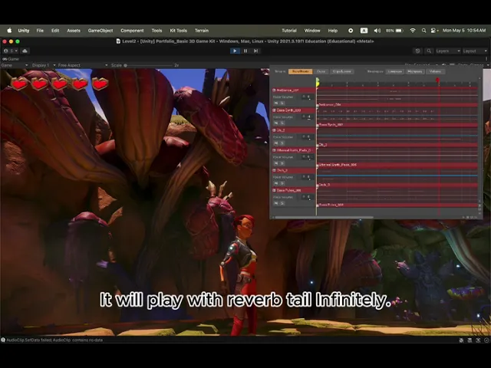The image size is (491, 368).
Task: Click the Bass Synth track header icon
Action: [274, 110]
